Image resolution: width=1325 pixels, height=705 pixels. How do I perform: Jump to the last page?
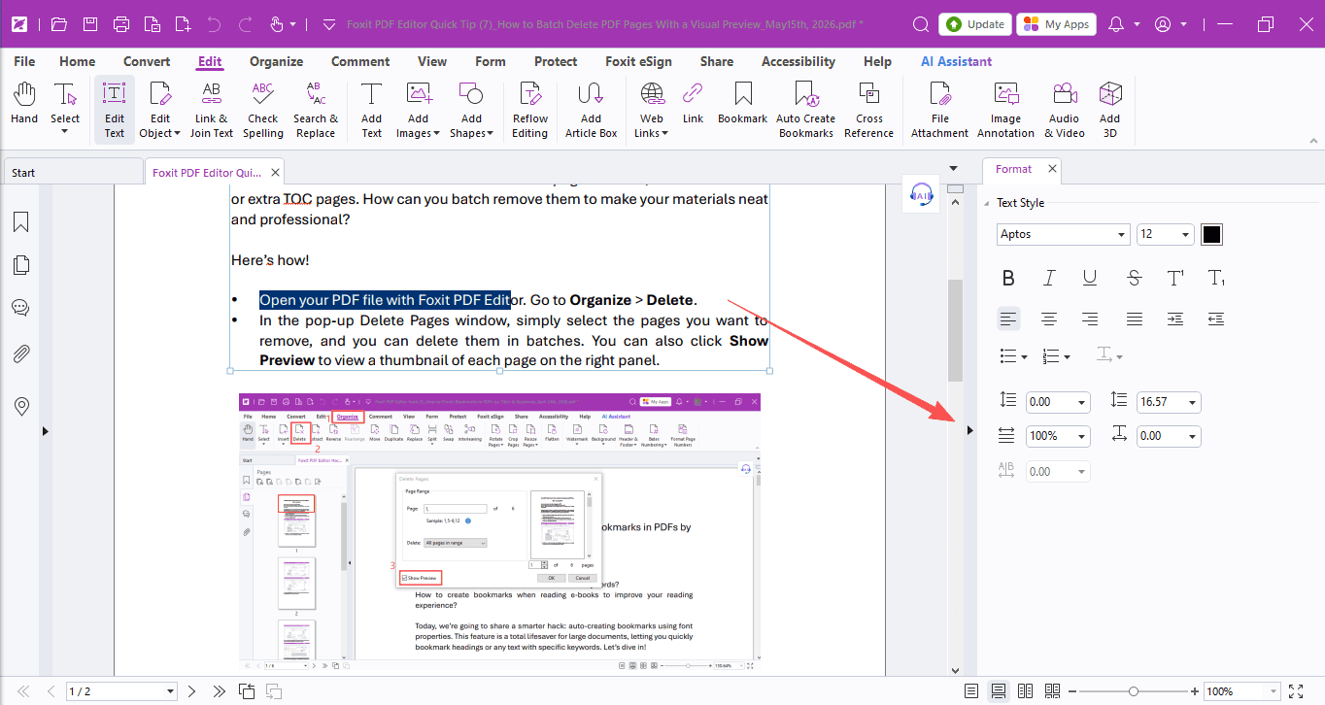point(219,691)
